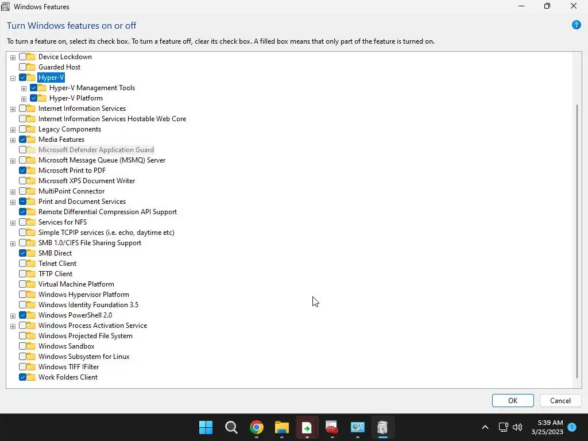Check the Telnet Client checkbox
Screen dimensions: 588x441
tap(22, 263)
